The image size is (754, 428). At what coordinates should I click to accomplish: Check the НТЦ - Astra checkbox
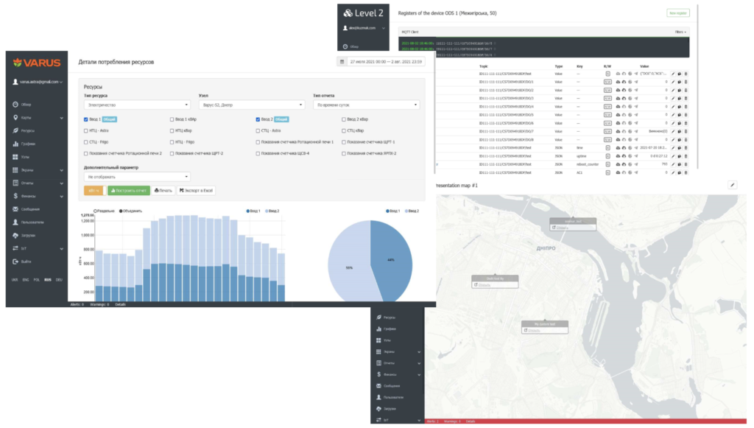[x=86, y=131]
